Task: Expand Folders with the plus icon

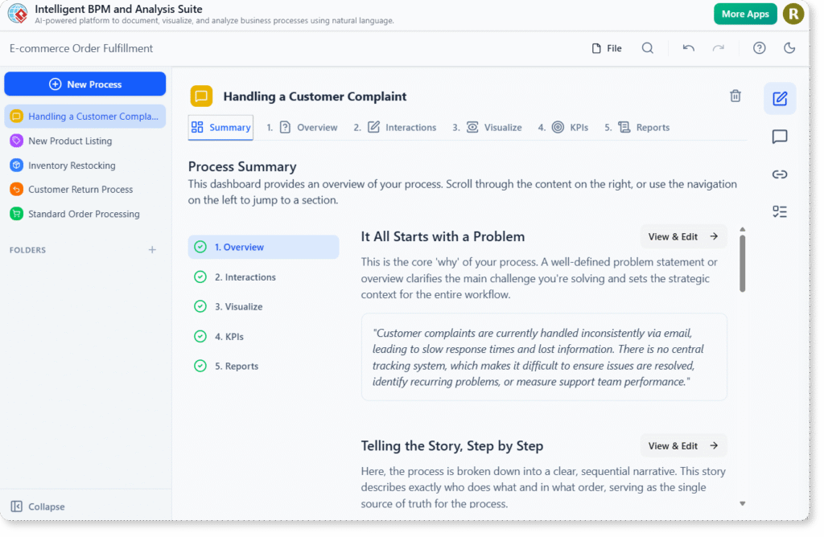Action: pos(152,250)
